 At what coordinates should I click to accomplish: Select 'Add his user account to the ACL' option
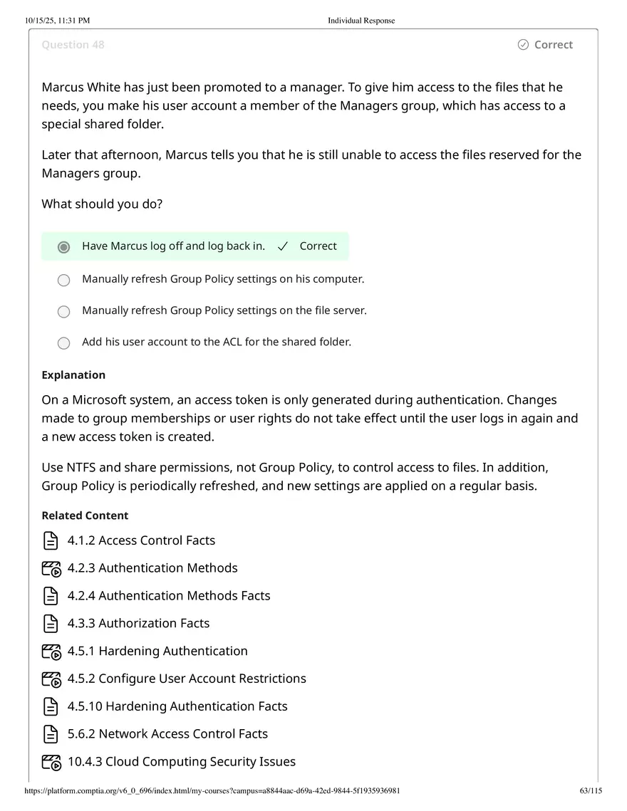click(x=63, y=342)
